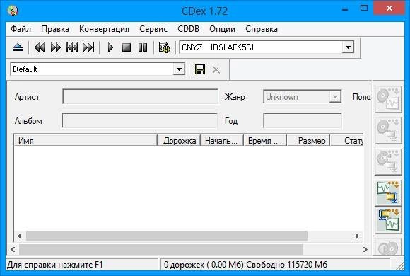Expand the Default profile dropdown

179,69
